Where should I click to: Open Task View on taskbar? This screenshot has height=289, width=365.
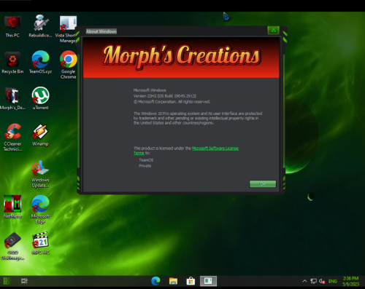[24, 281]
